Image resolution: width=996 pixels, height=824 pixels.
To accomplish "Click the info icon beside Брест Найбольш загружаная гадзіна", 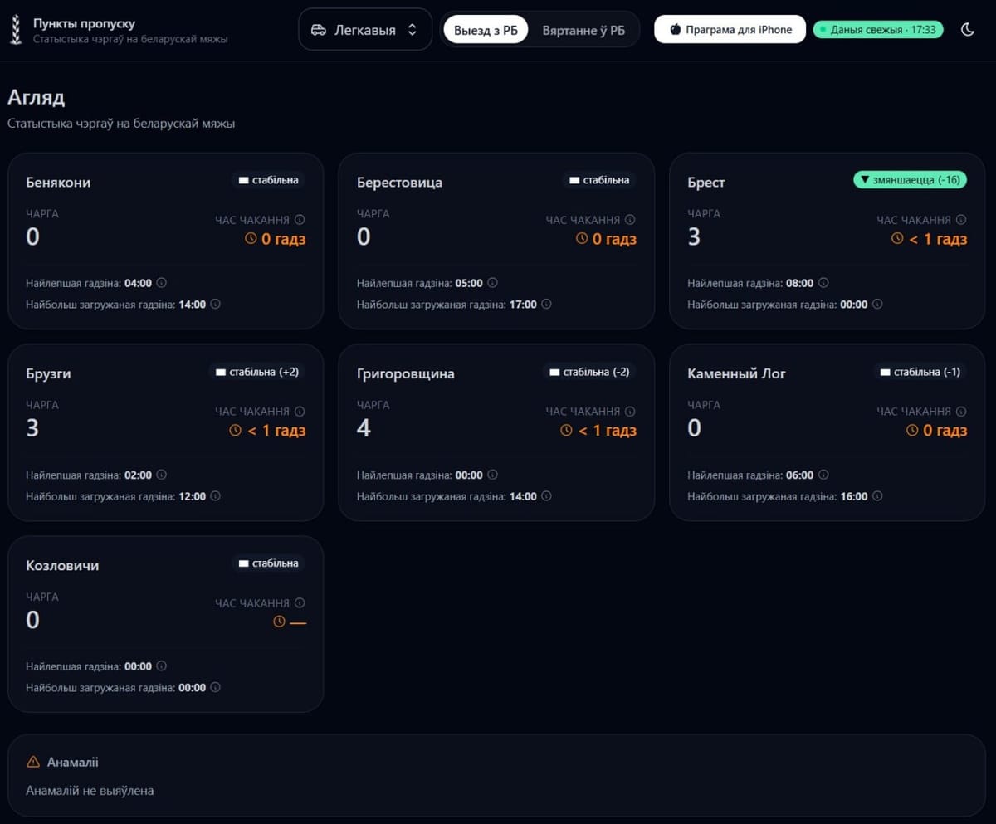I will point(877,305).
